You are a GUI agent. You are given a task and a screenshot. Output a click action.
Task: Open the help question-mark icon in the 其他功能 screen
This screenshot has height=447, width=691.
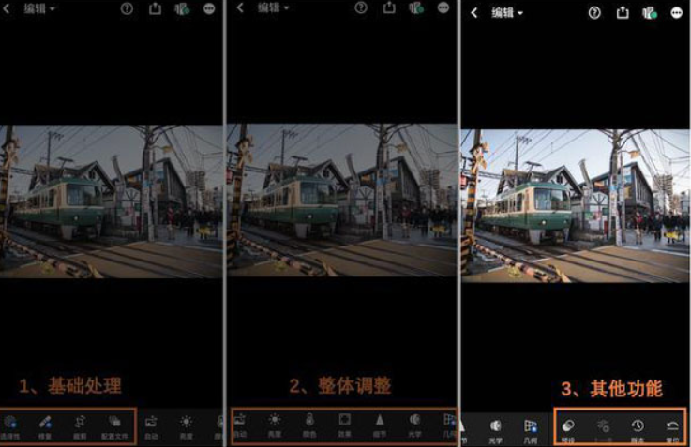point(594,13)
